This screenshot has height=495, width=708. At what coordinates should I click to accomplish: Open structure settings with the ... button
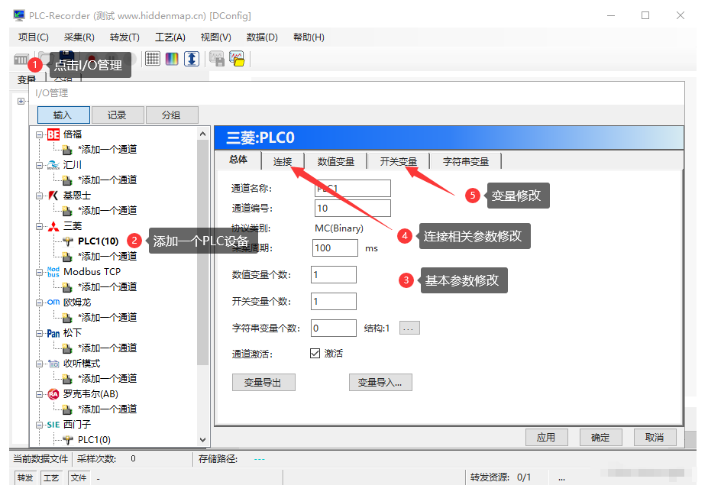[409, 328]
